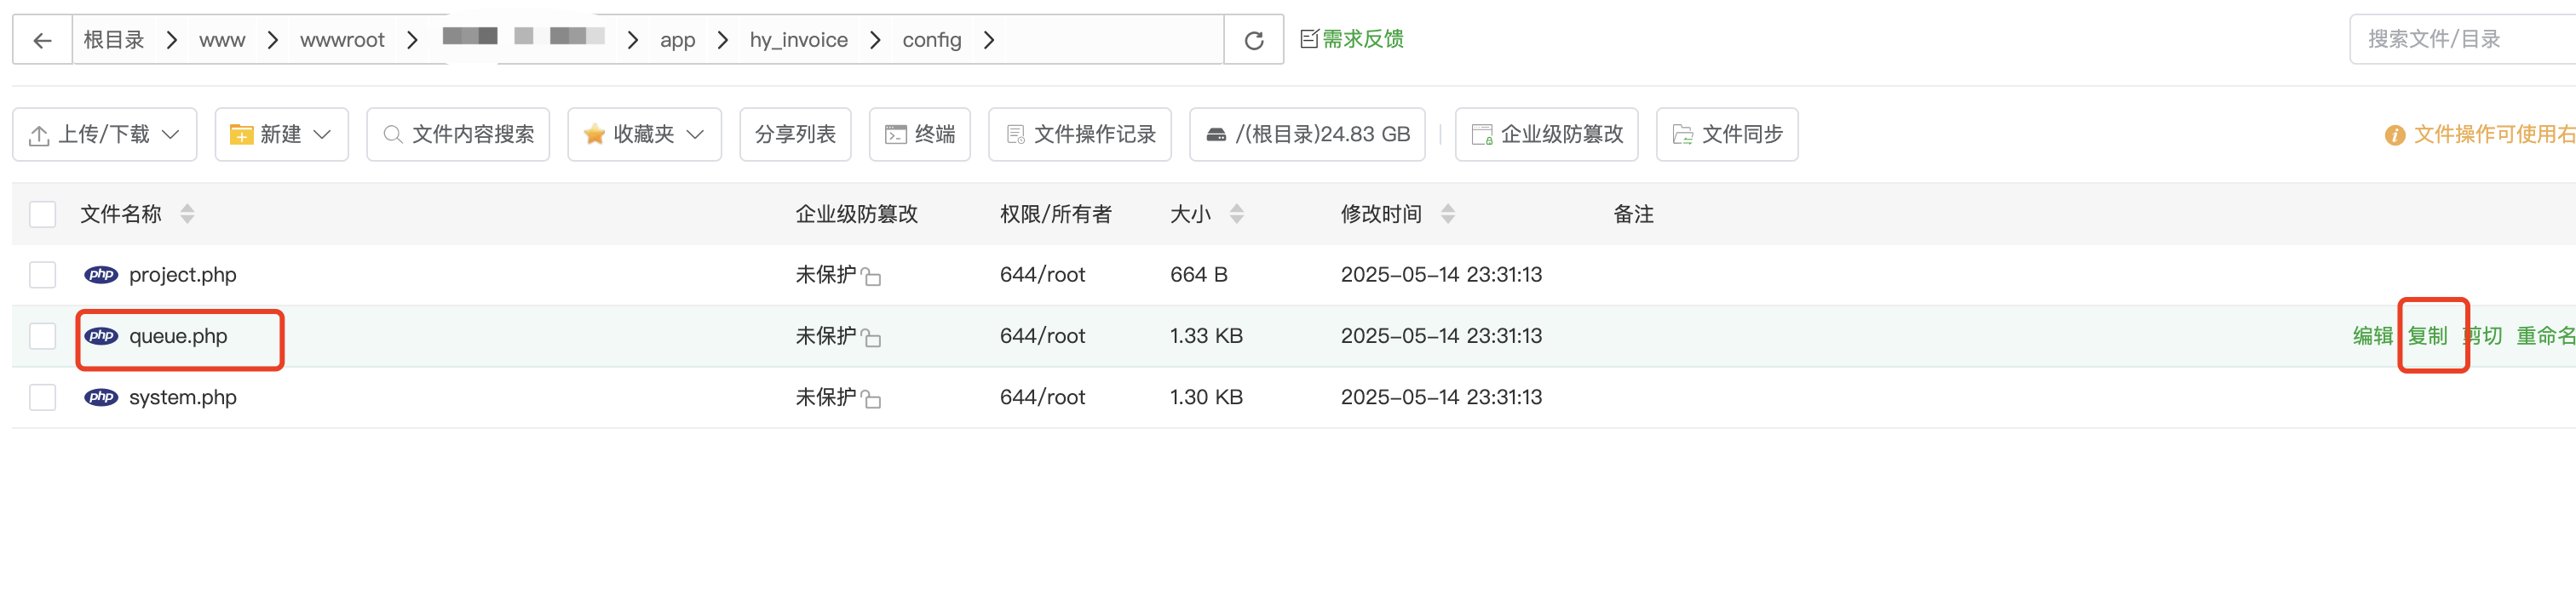This screenshot has height=594, width=2576.
Task: Click the back arrow navigation icon
Action: pyautogui.click(x=42, y=40)
